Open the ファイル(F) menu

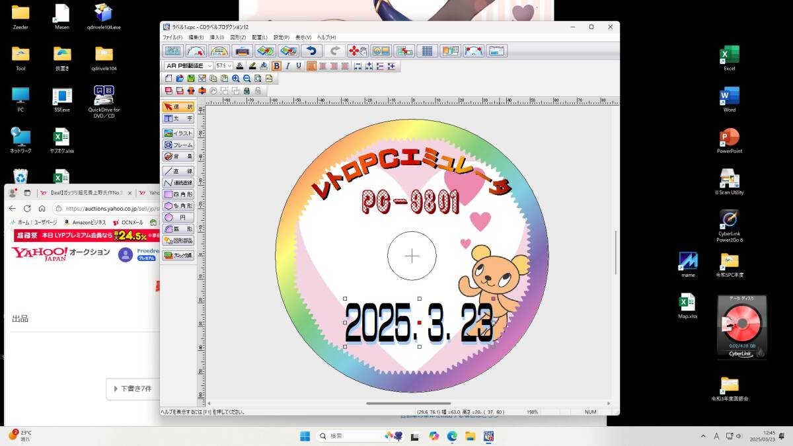[x=172, y=37]
